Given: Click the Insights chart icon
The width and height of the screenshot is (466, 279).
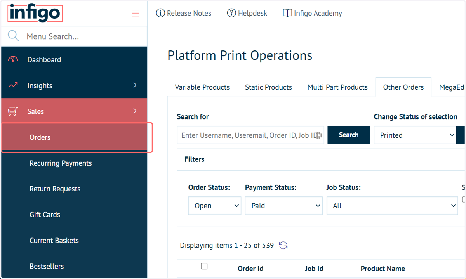Looking at the screenshot, I should click(x=13, y=86).
